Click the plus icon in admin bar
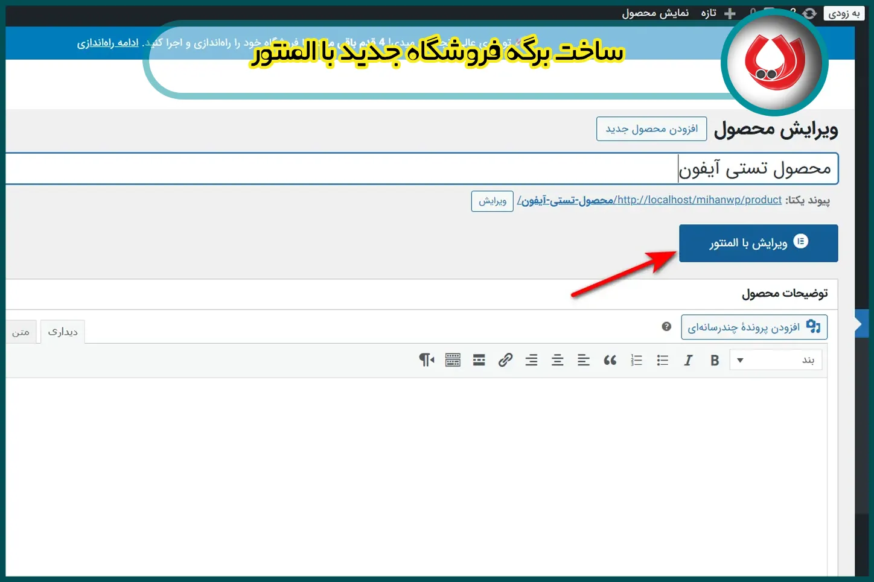 pos(730,13)
